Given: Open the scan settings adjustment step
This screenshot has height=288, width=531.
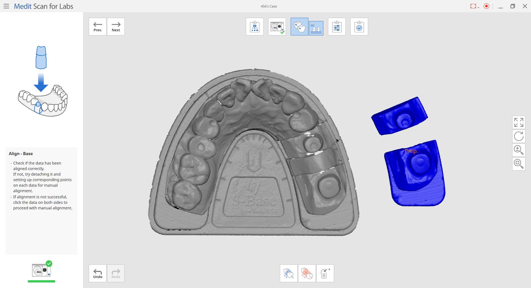Looking at the screenshot, I should coord(337,27).
